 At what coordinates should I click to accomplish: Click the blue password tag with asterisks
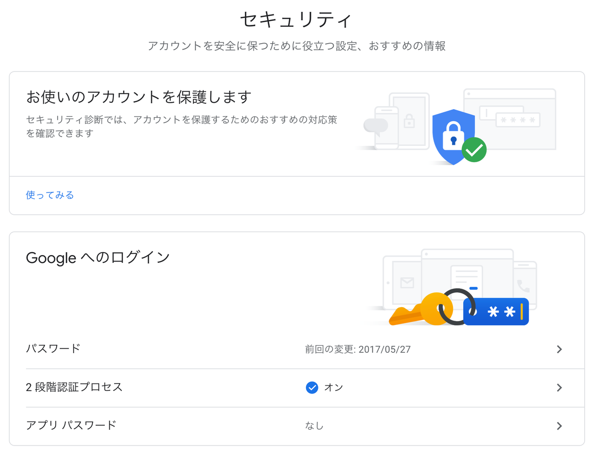point(496,312)
